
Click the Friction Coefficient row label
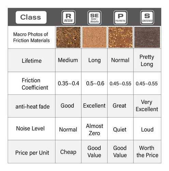pyautogui.click(x=35, y=84)
